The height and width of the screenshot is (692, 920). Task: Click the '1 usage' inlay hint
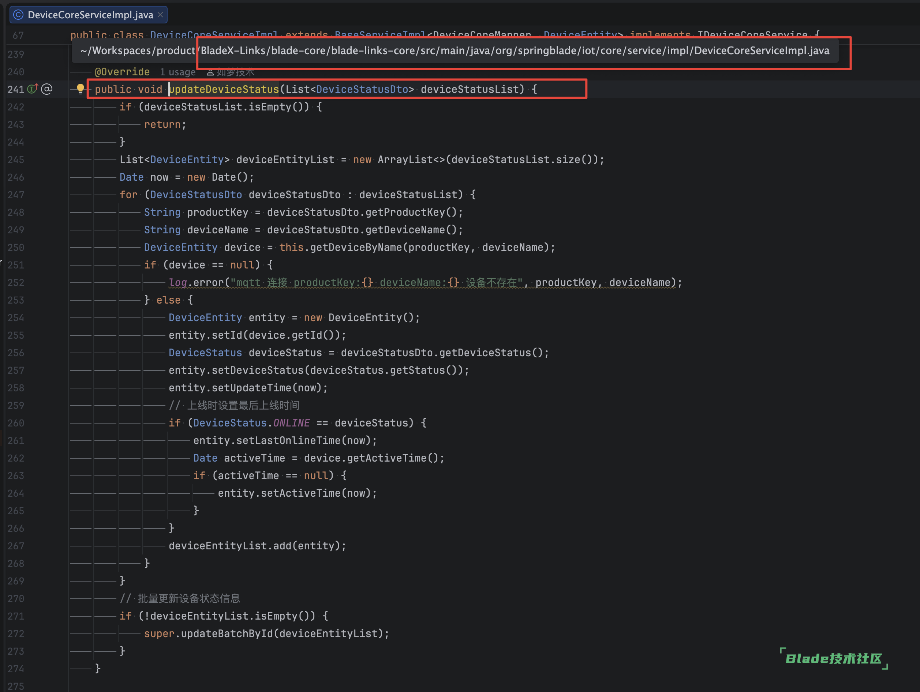[x=177, y=72]
